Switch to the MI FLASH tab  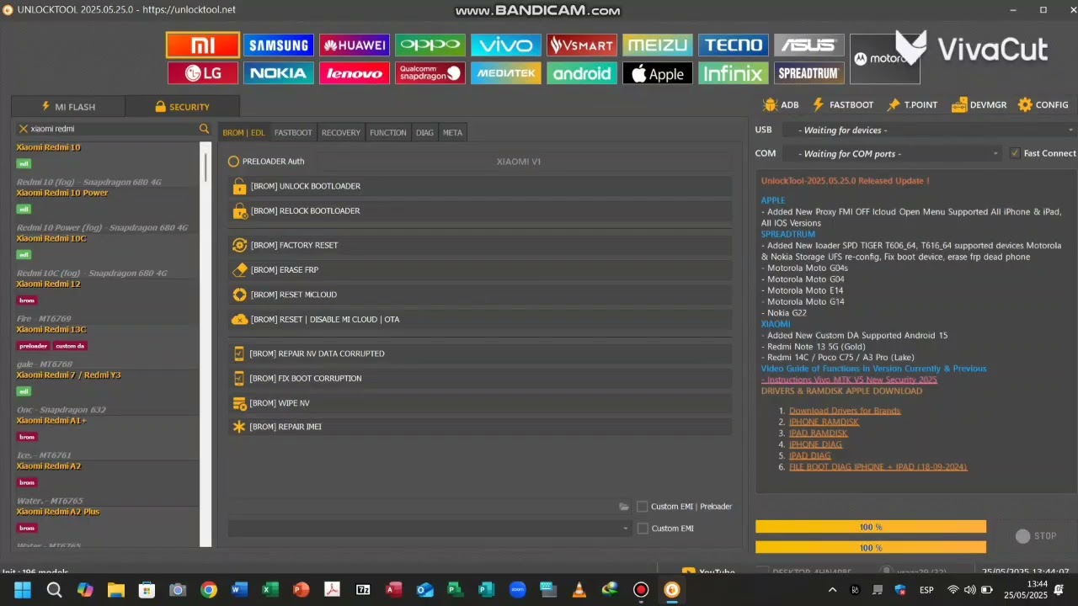[68, 107]
